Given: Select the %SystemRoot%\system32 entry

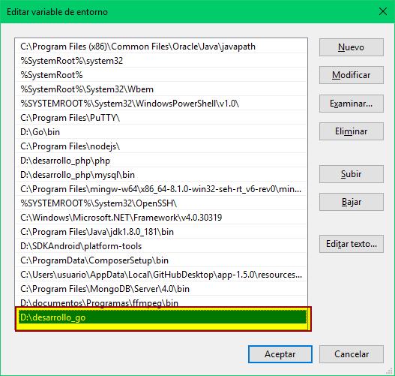Looking at the screenshot, I should click(161, 61).
